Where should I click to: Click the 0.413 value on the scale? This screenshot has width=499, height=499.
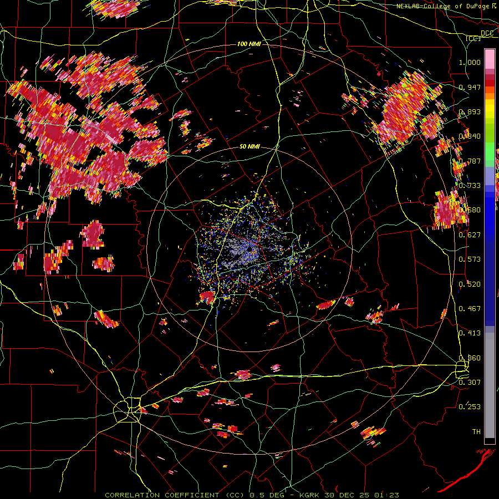(x=470, y=333)
